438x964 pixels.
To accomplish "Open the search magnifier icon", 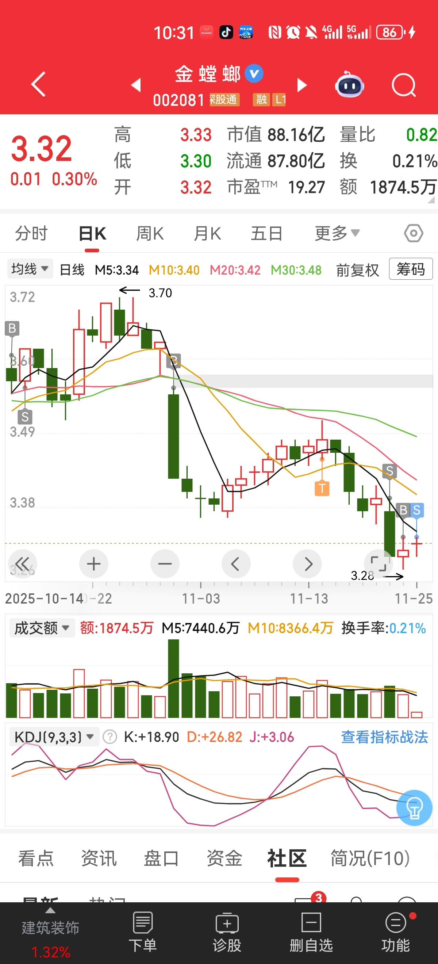I will point(404,85).
